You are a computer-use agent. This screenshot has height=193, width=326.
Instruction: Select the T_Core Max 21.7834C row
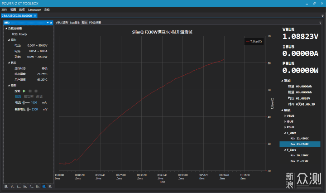(300, 161)
